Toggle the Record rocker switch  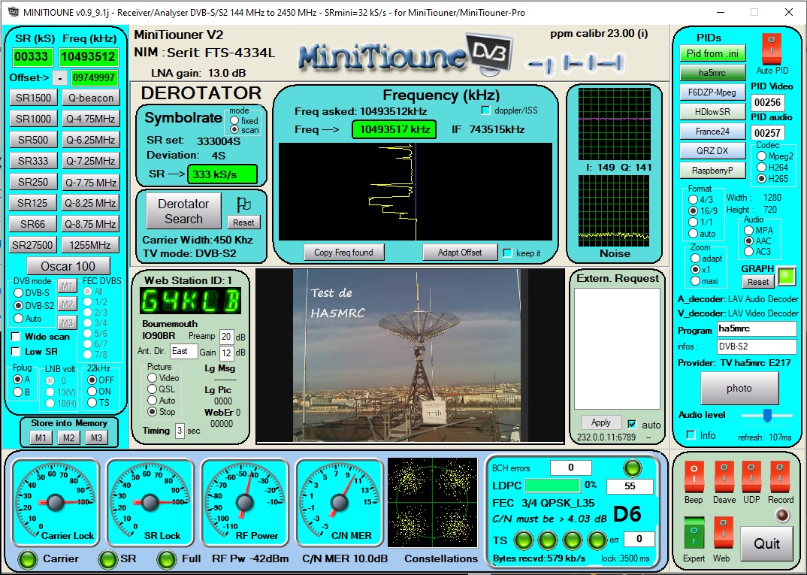pyautogui.click(x=780, y=477)
